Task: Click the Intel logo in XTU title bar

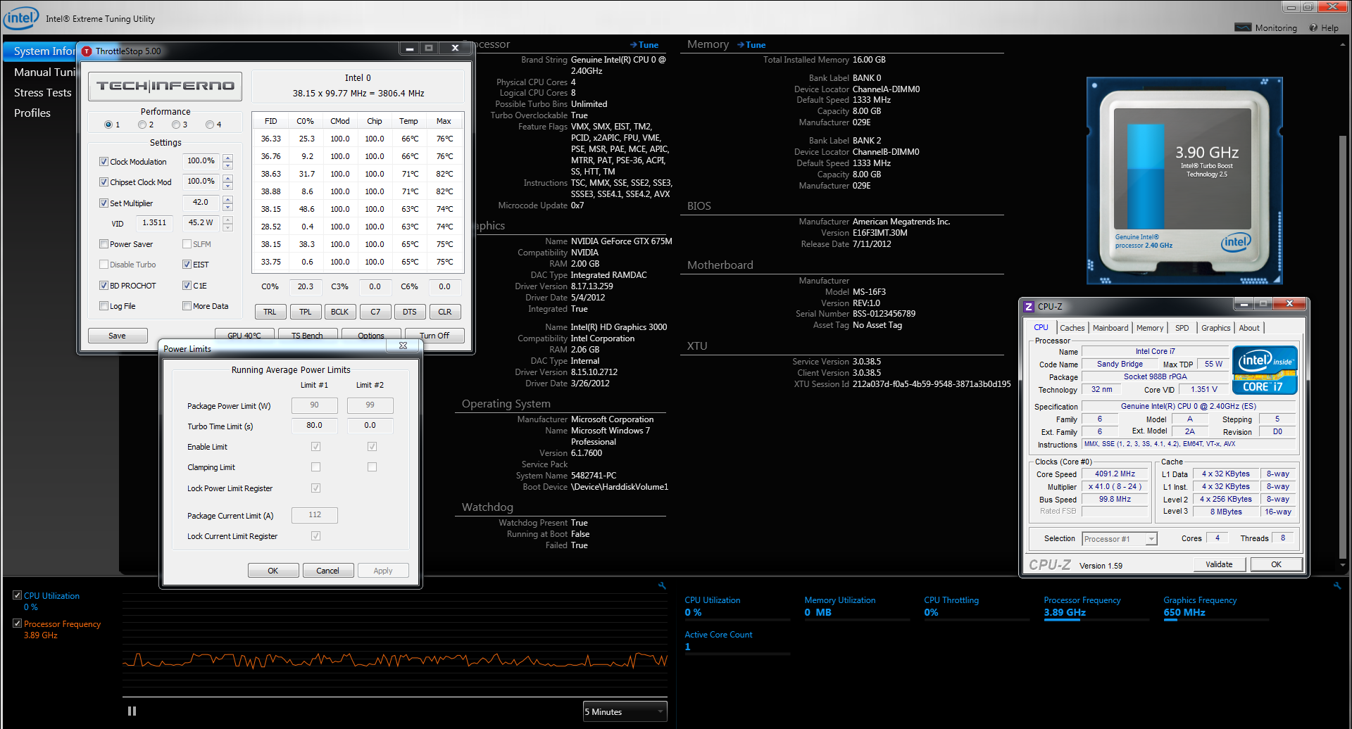Action: tap(20, 18)
